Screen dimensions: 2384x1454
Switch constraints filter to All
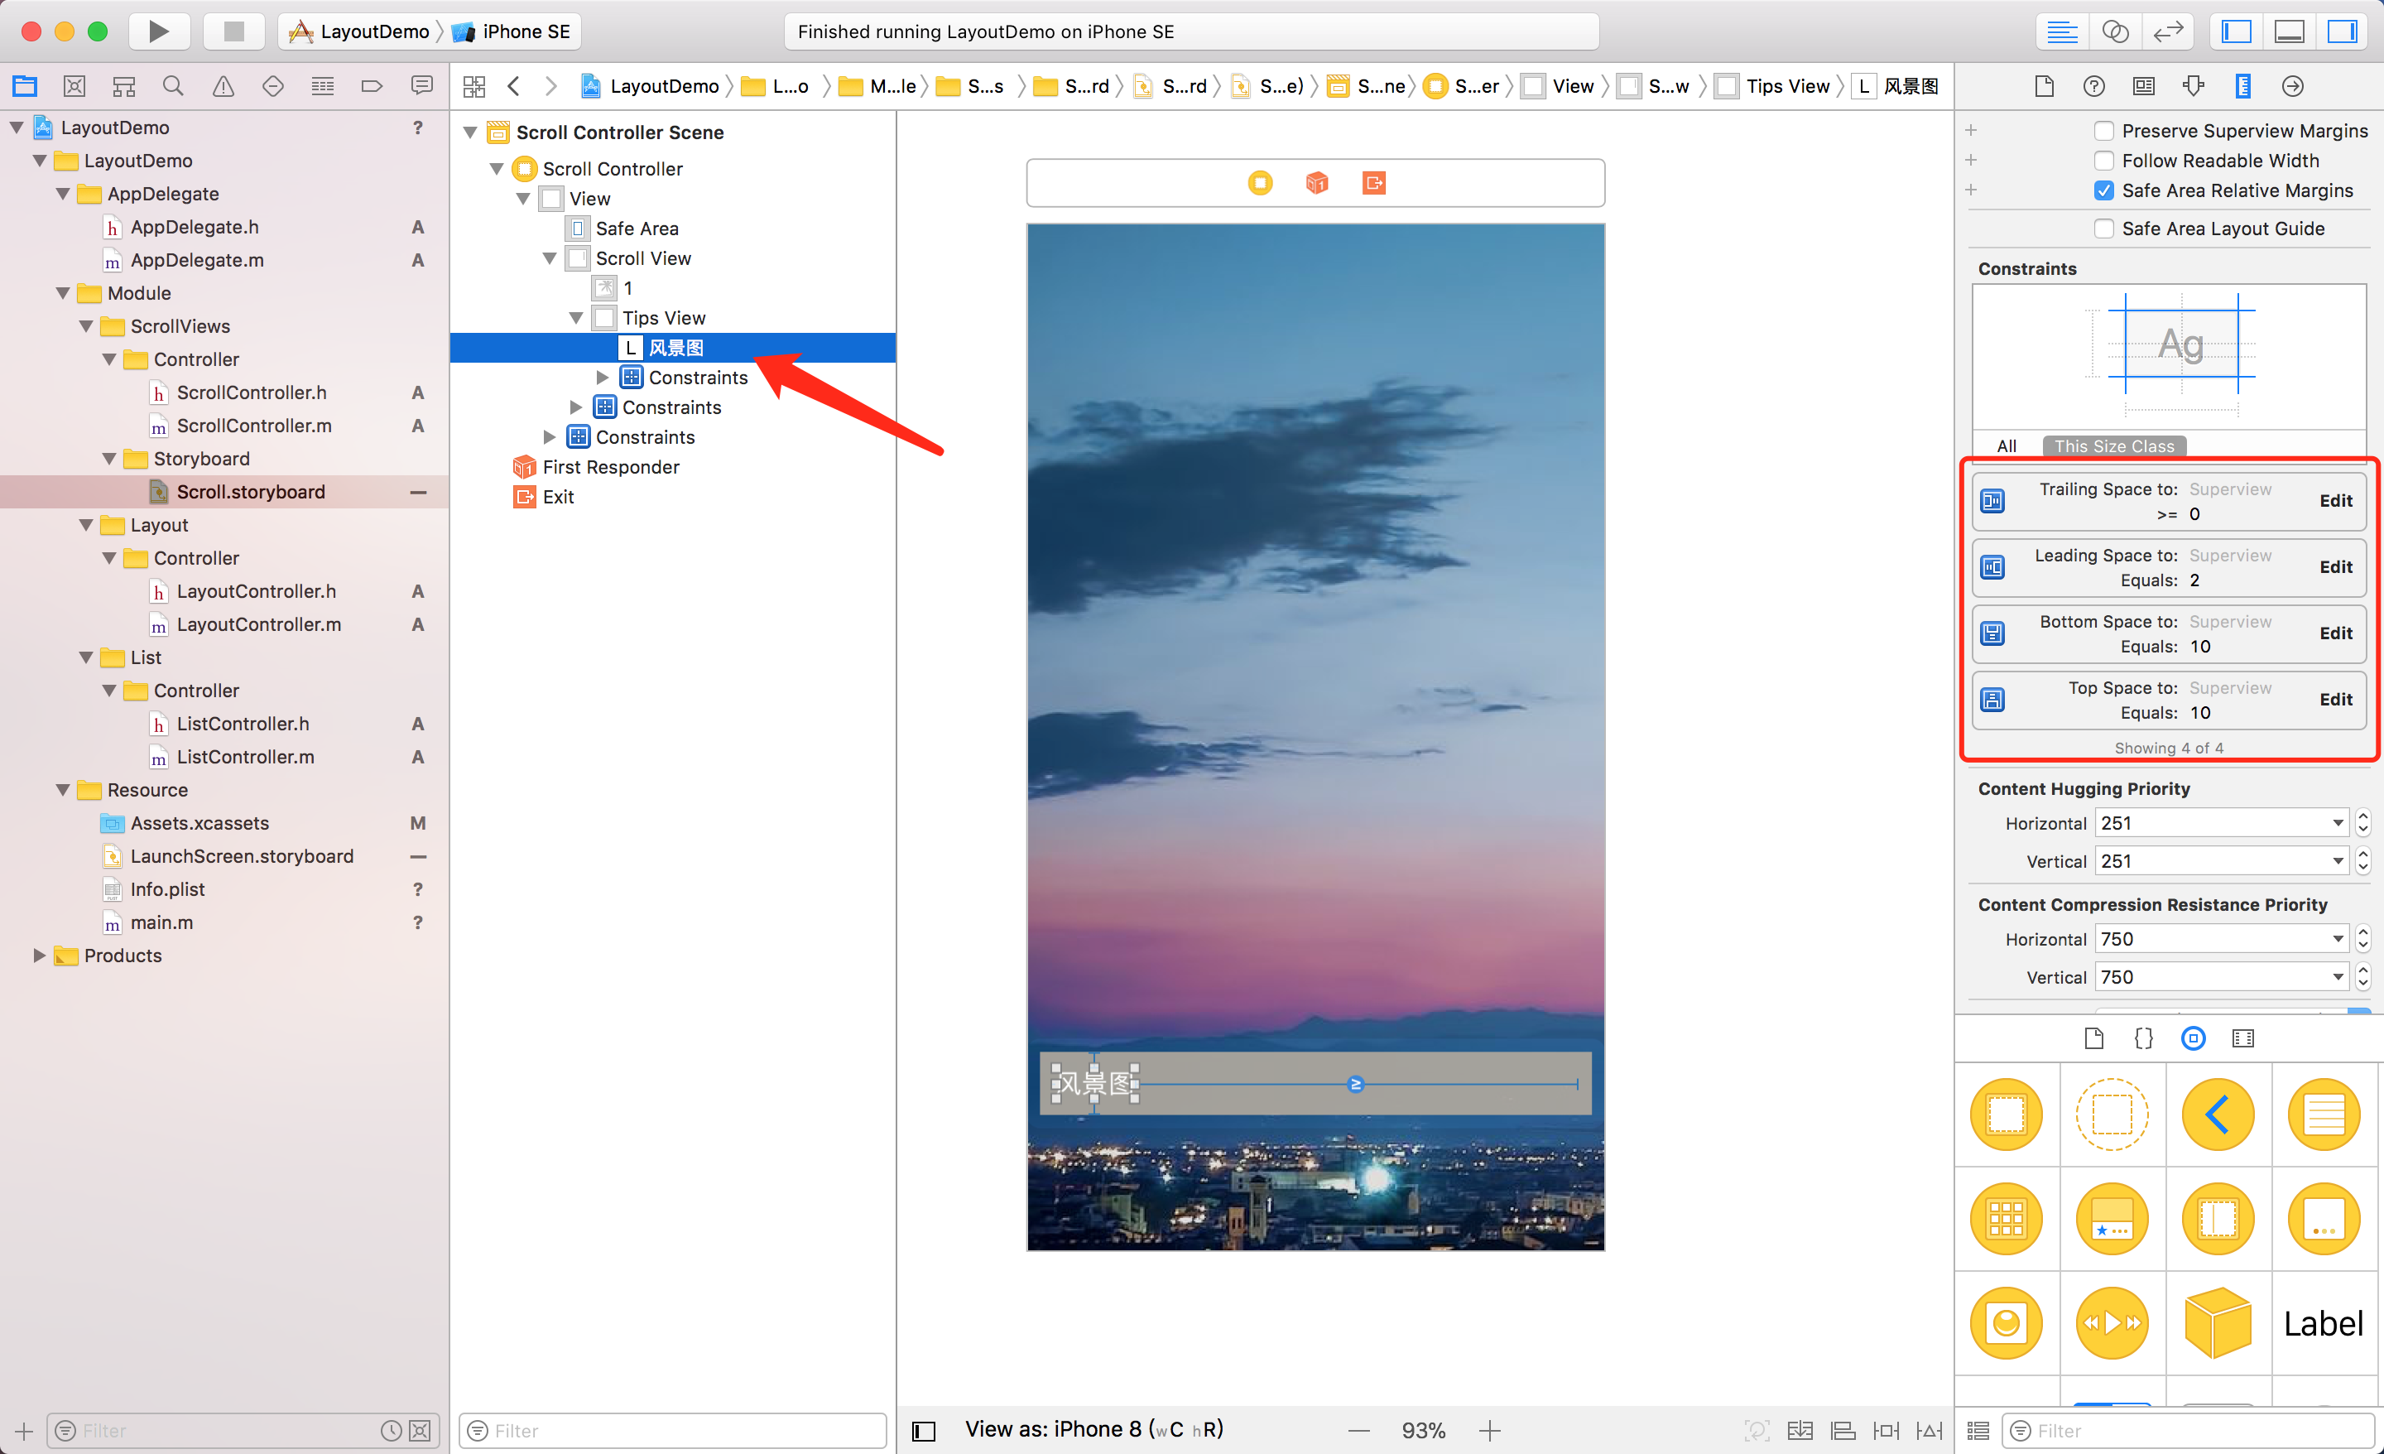pos(2007,446)
